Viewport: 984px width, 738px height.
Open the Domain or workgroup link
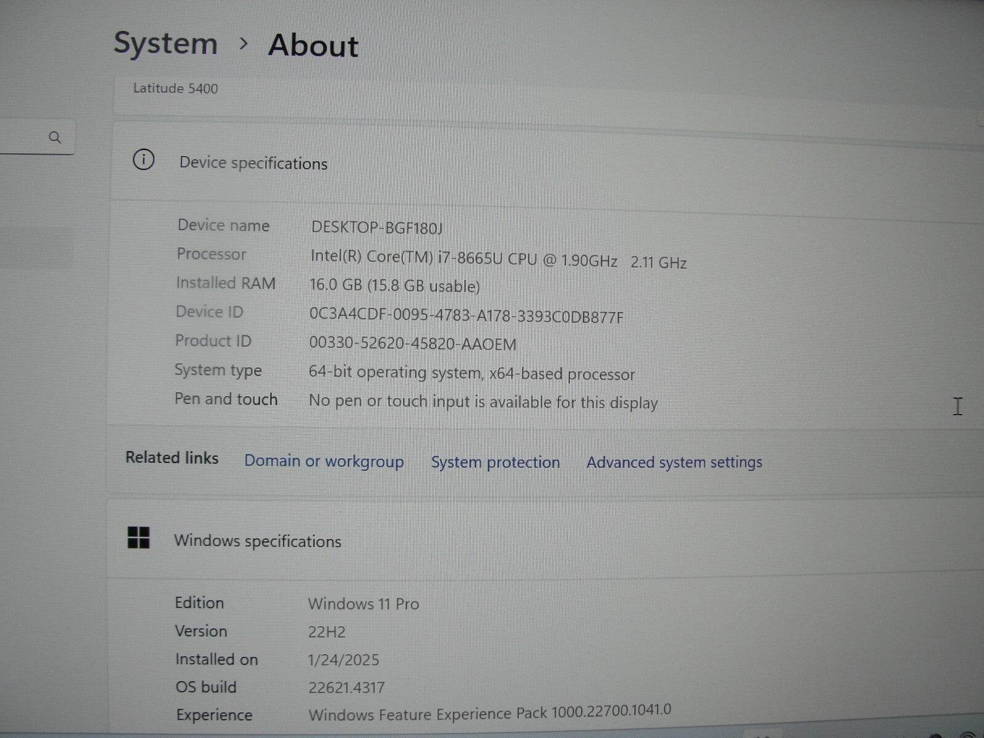(x=323, y=461)
